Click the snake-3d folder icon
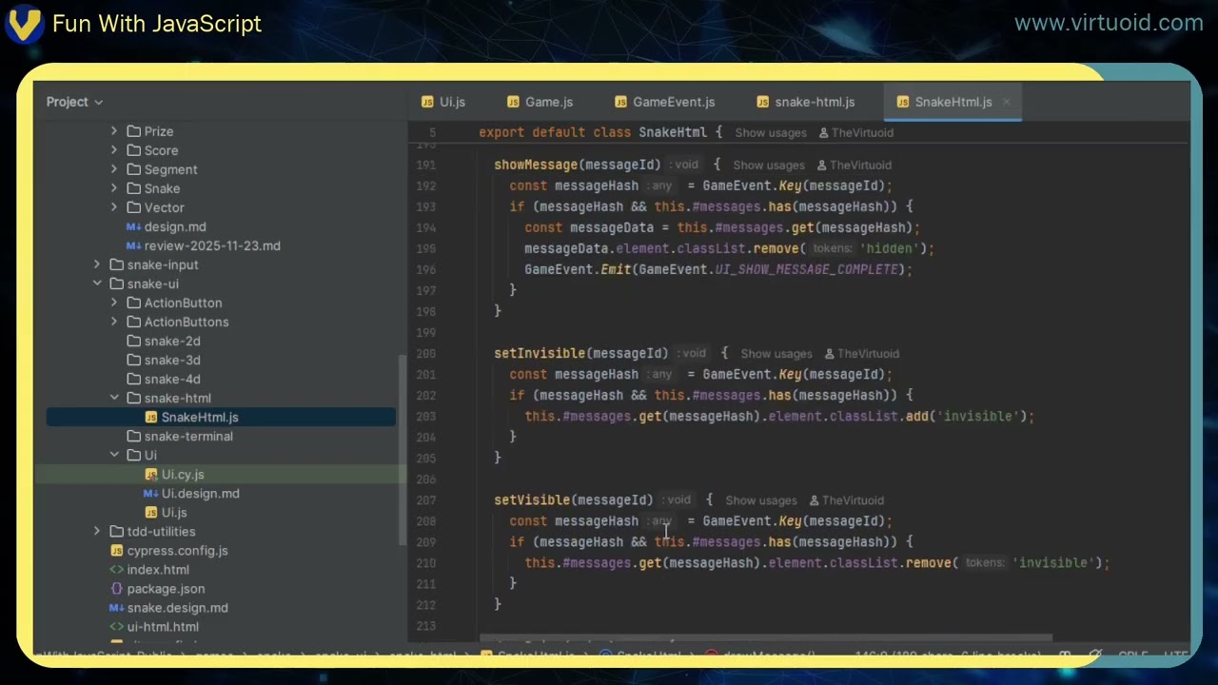 tap(134, 360)
